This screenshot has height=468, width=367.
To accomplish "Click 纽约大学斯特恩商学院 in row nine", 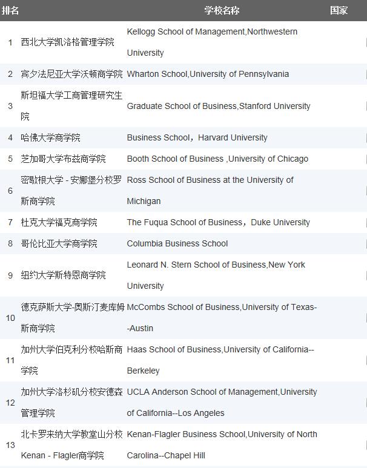I will point(64,275).
